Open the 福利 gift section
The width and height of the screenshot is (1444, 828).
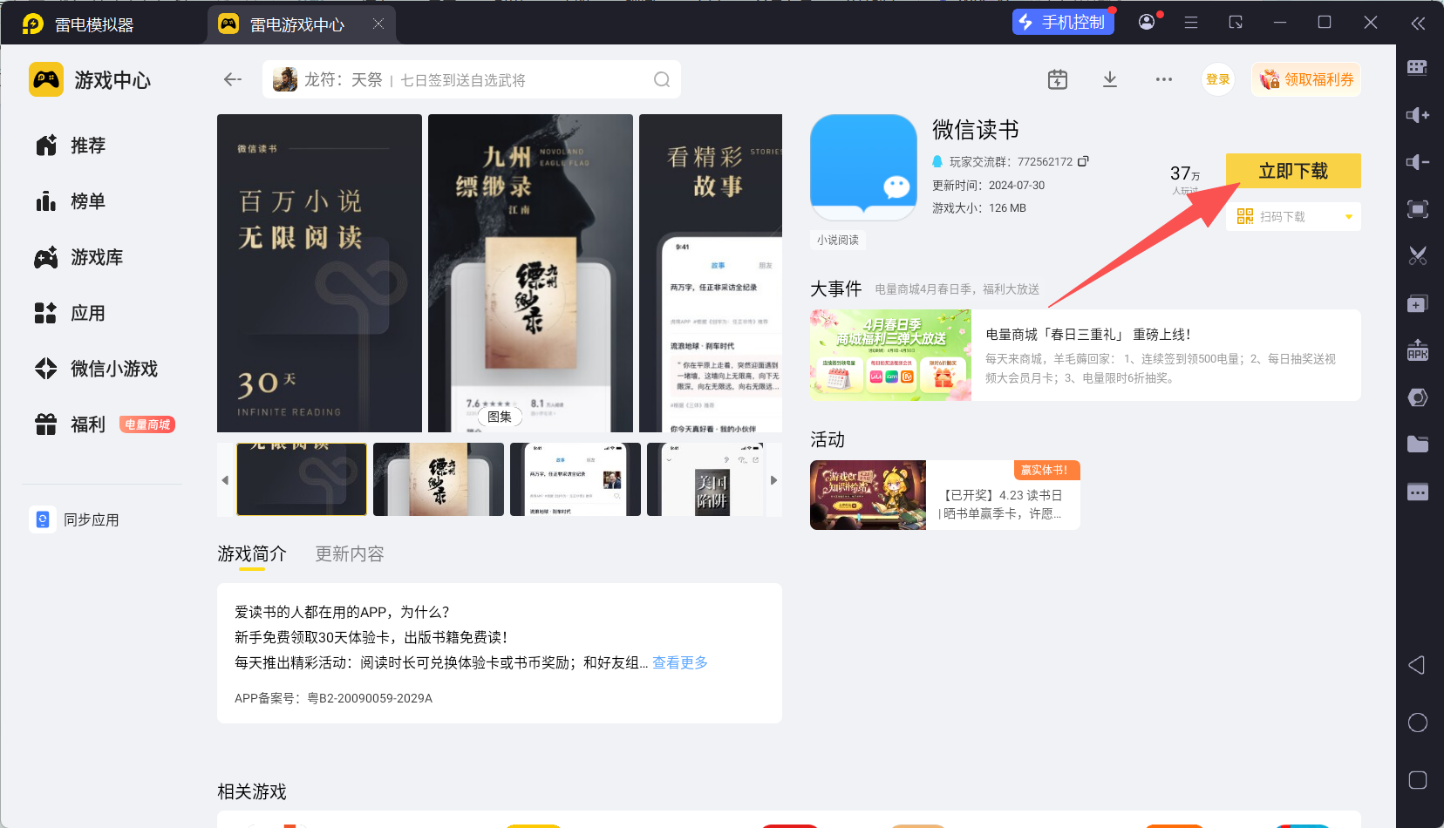pyautogui.click(x=71, y=424)
